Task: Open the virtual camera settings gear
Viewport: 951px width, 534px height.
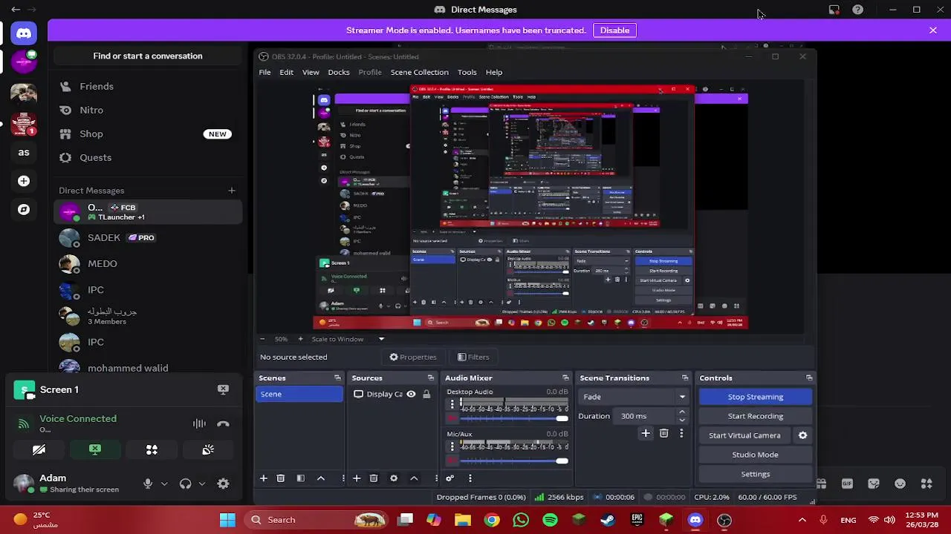Action: coord(802,435)
